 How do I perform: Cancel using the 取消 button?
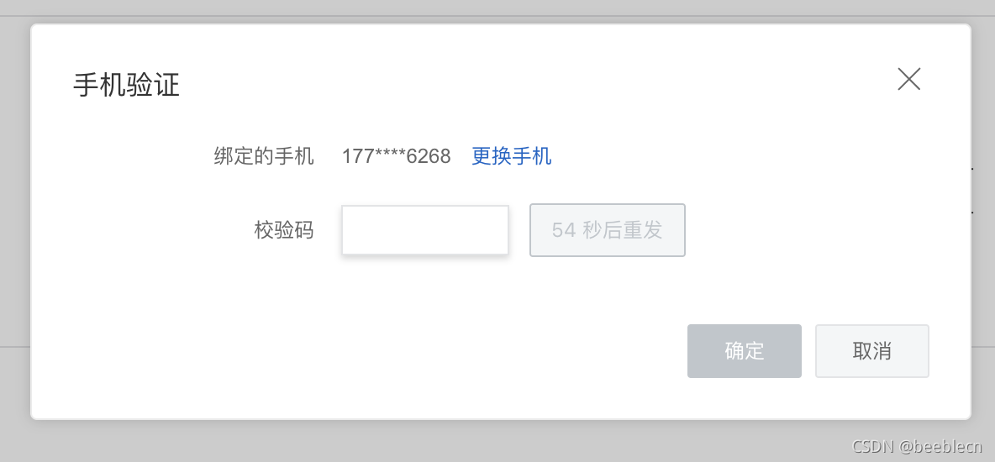[x=872, y=351]
